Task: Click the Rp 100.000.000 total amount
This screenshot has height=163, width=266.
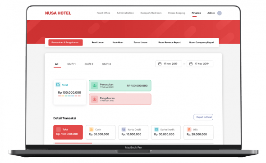Action: 69,92
